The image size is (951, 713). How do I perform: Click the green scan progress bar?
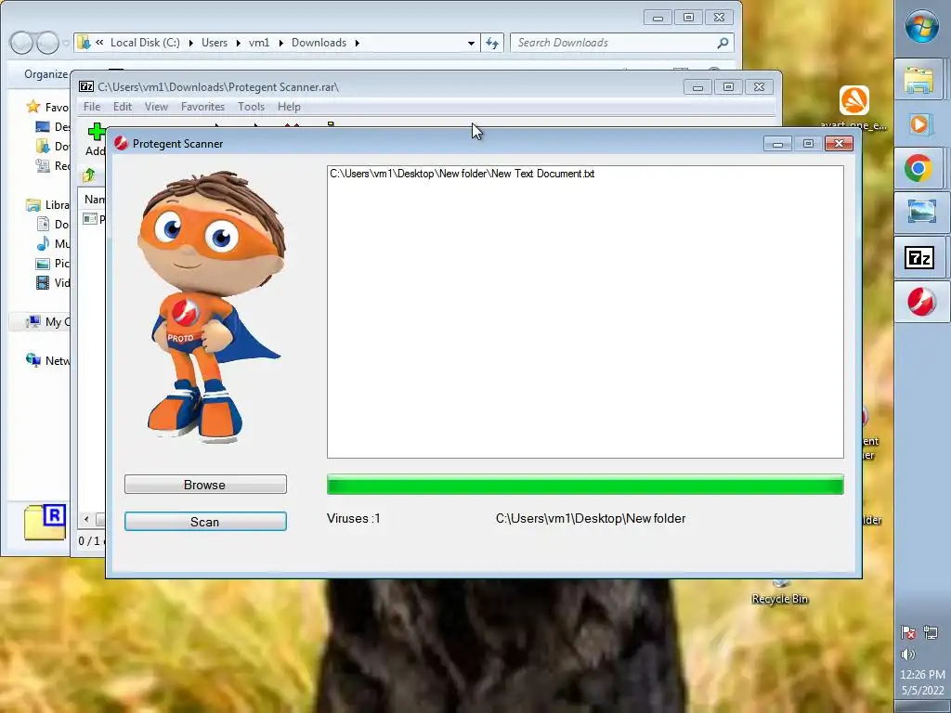coord(585,485)
